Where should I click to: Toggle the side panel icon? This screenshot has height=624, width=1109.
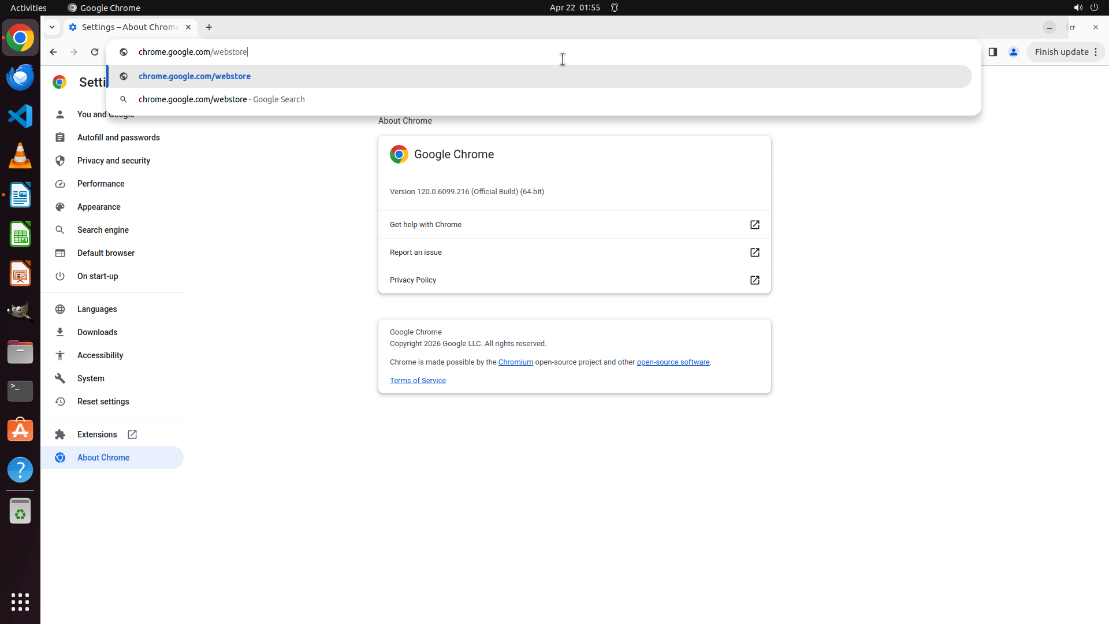tap(992, 52)
